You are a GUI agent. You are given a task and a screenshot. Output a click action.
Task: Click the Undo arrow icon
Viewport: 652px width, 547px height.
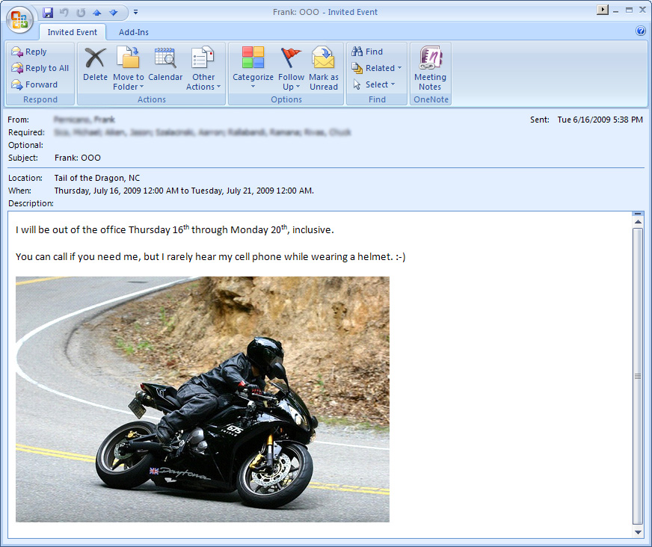(x=64, y=13)
